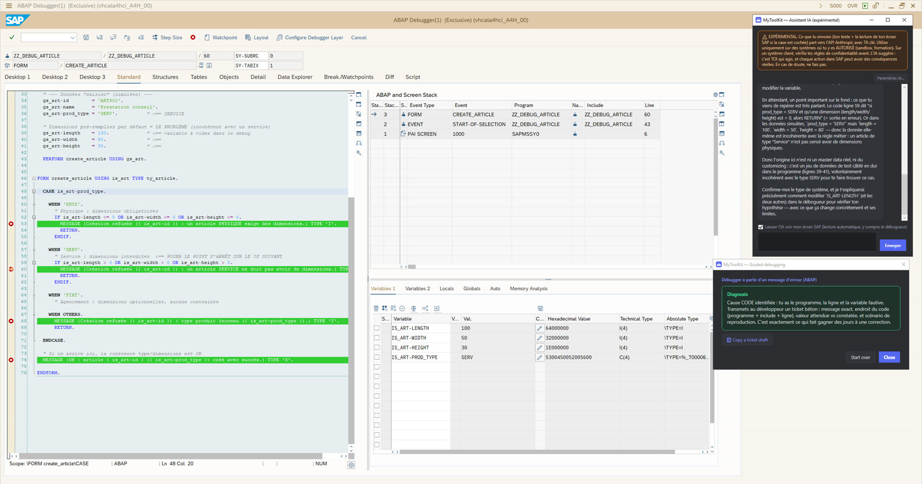Switch to Locals tab

tap(447, 289)
